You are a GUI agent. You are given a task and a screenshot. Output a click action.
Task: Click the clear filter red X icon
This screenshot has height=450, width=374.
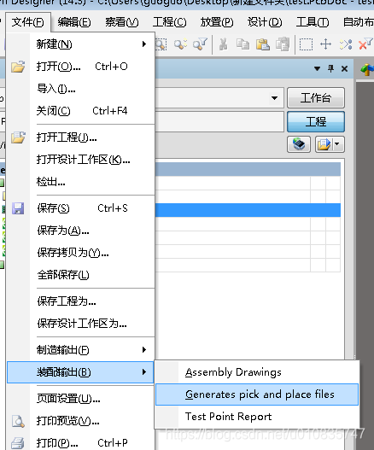(x=365, y=44)
